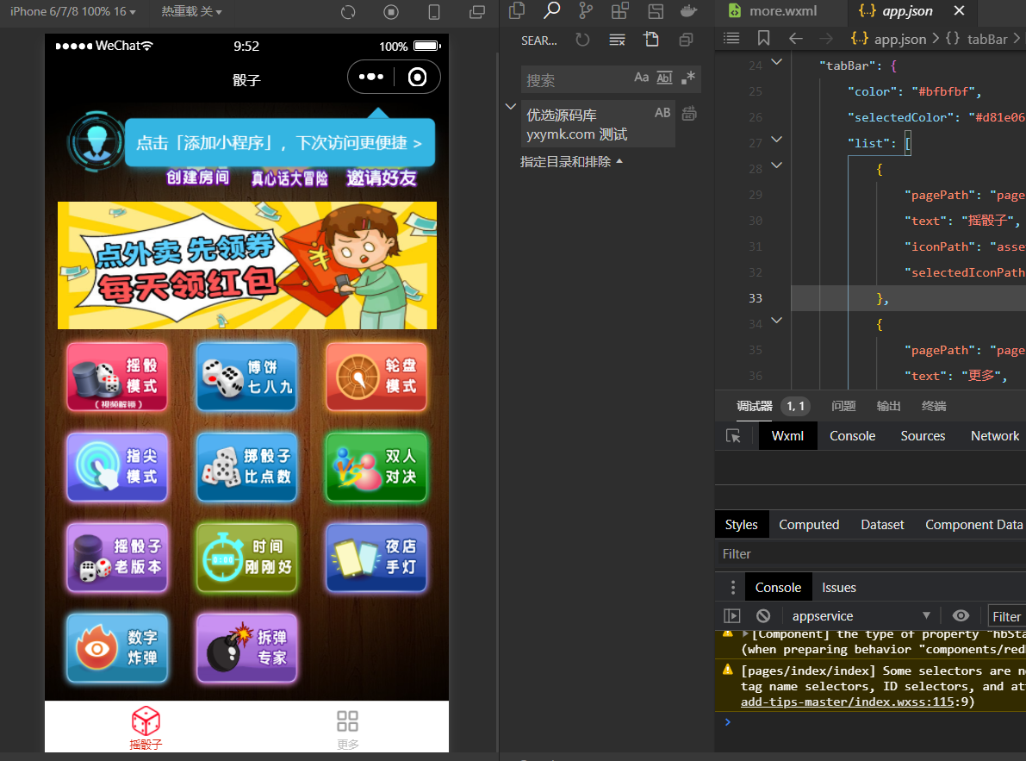Click the docker whale icon
The width and height of the screenshot is (1026, 761).
point(689,10)
